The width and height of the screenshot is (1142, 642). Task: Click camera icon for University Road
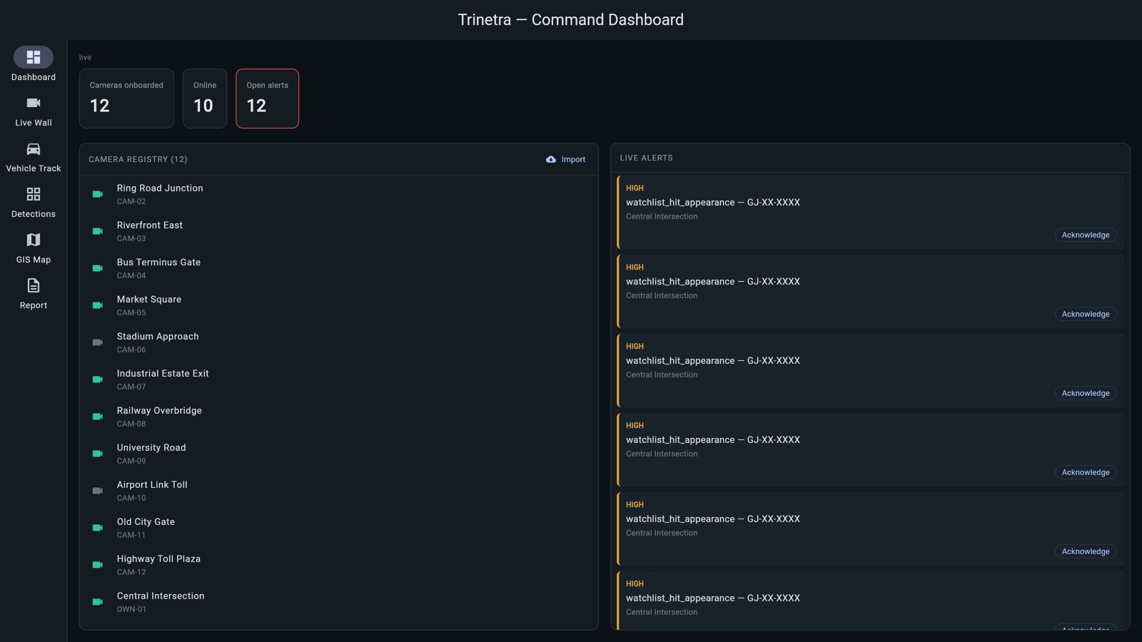98,454
